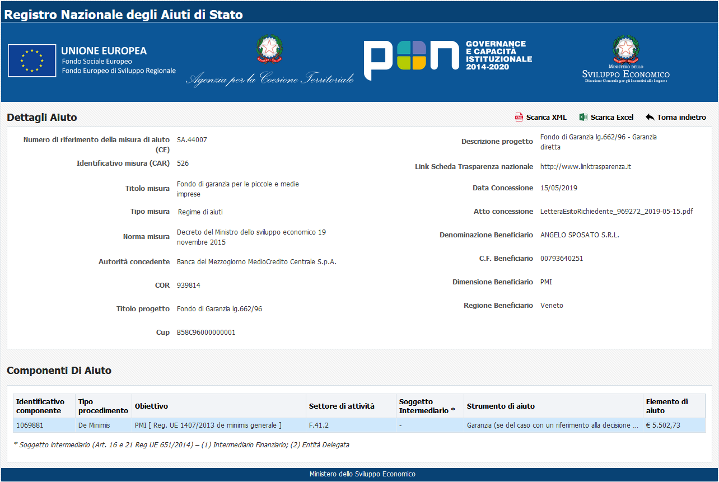Screen dimensions: 719x482
Task: Click the back arrow icon beside Torna indietro
Action: pyautogui.click(x=650, y=118)
